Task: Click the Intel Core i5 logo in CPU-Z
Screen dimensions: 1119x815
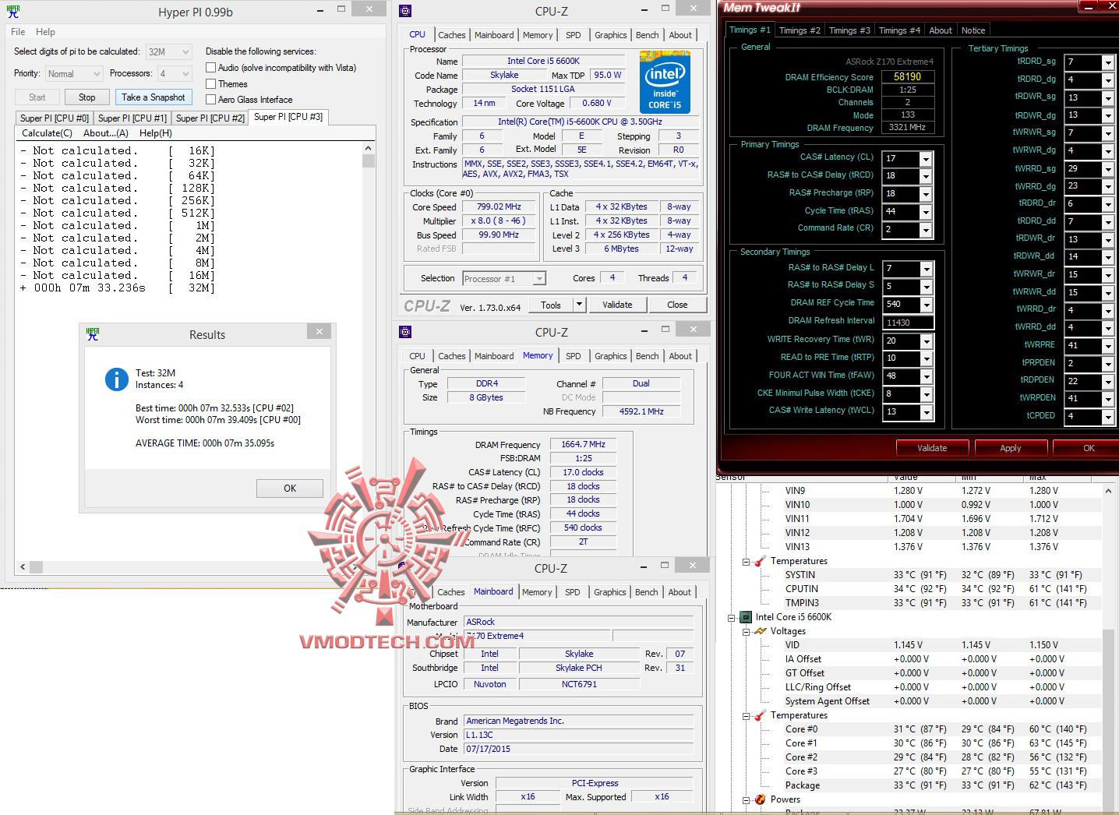Action: 665,82
